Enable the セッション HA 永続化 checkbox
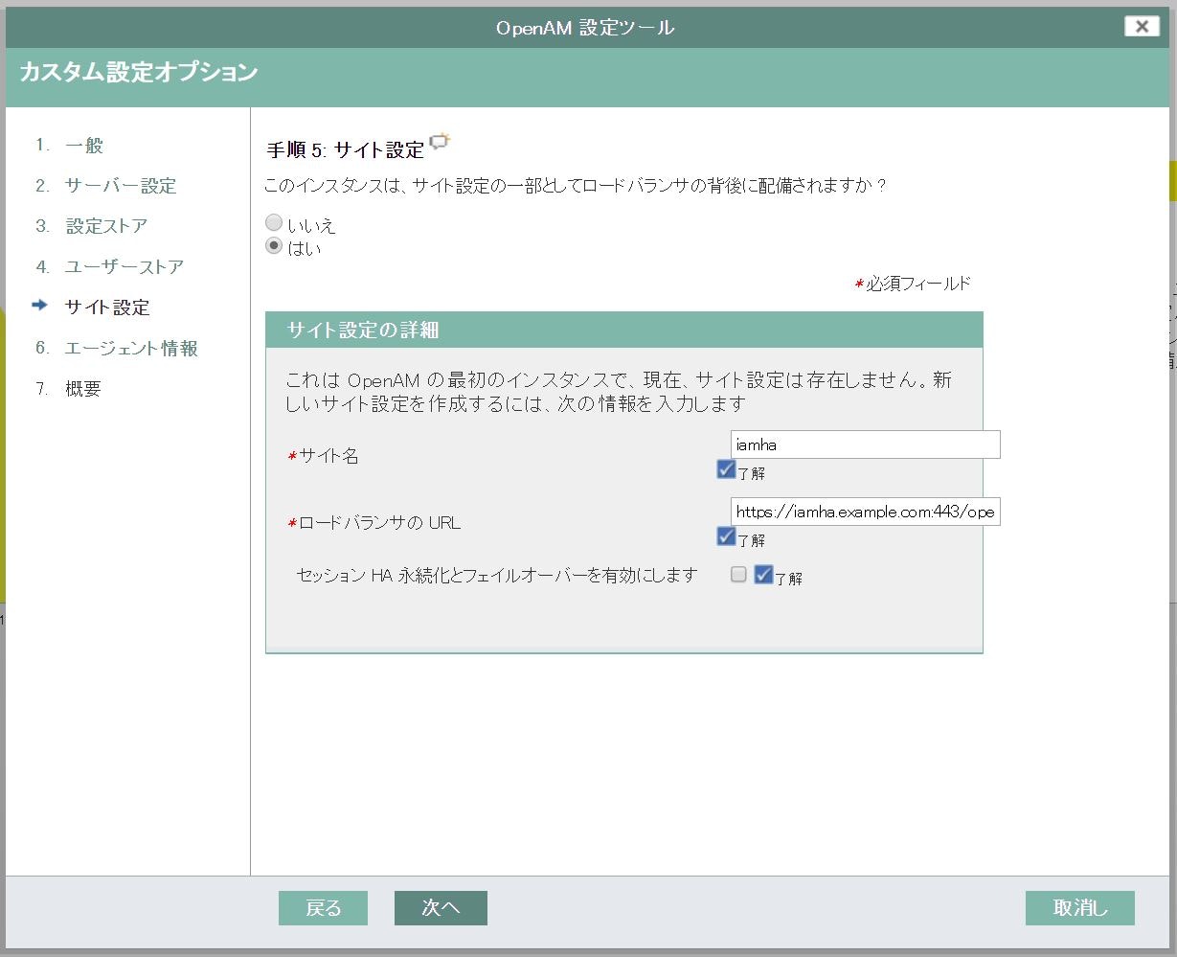 [x=738, y=575]
